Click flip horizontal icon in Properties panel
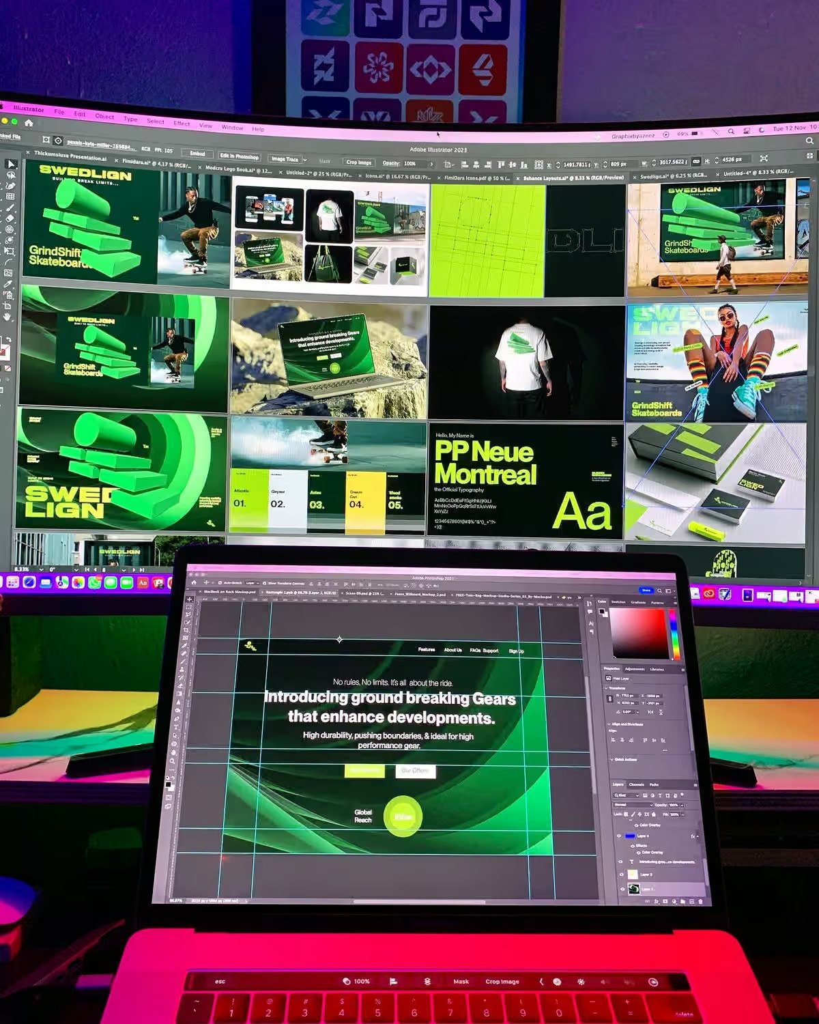The image size is (819, 1024). 650,712
